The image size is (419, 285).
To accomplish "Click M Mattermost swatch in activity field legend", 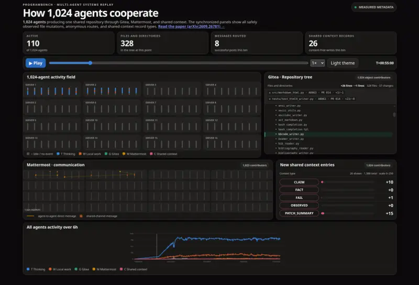I will 124,154.
